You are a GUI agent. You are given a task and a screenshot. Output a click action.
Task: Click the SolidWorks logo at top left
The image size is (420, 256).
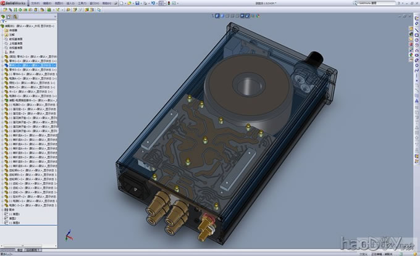pyautogui.click(x=12, y=3)
